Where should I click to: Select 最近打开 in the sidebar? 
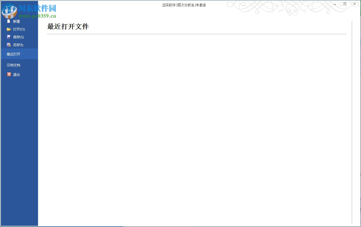(13, 54)
